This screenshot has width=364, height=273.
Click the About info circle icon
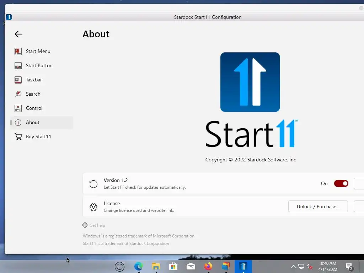tap(18, 123)
